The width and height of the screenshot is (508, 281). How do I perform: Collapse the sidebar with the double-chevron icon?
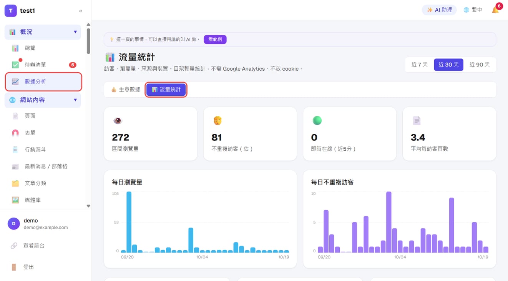80,11
